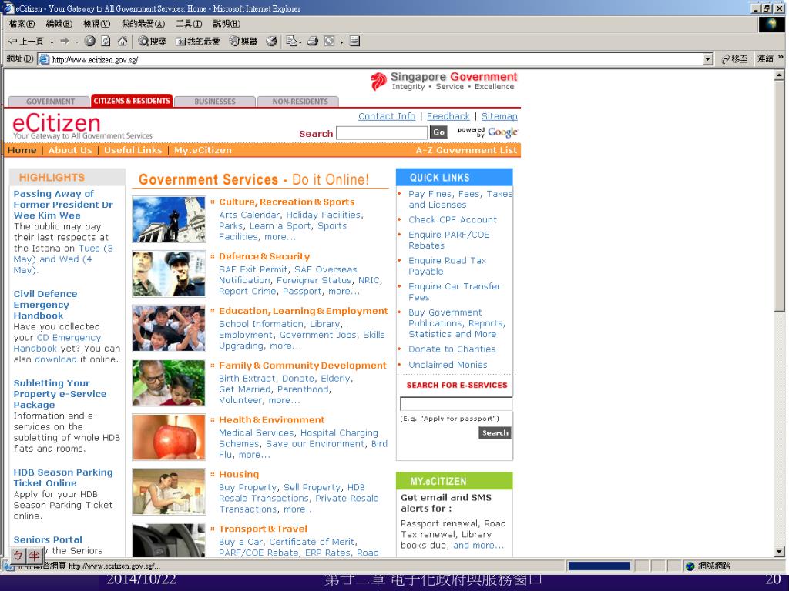Click the Internet Explorer throbber globe icon

click(x=771, y=24)
